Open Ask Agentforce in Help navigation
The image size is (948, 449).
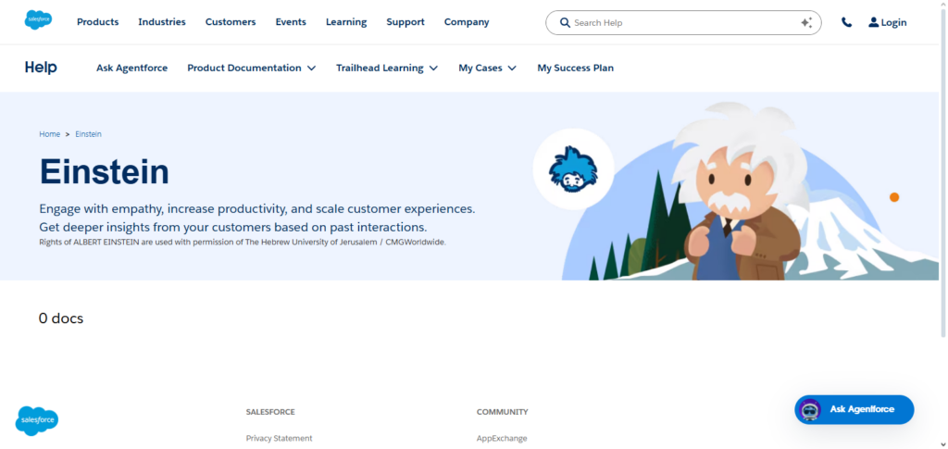coord(131,69)
